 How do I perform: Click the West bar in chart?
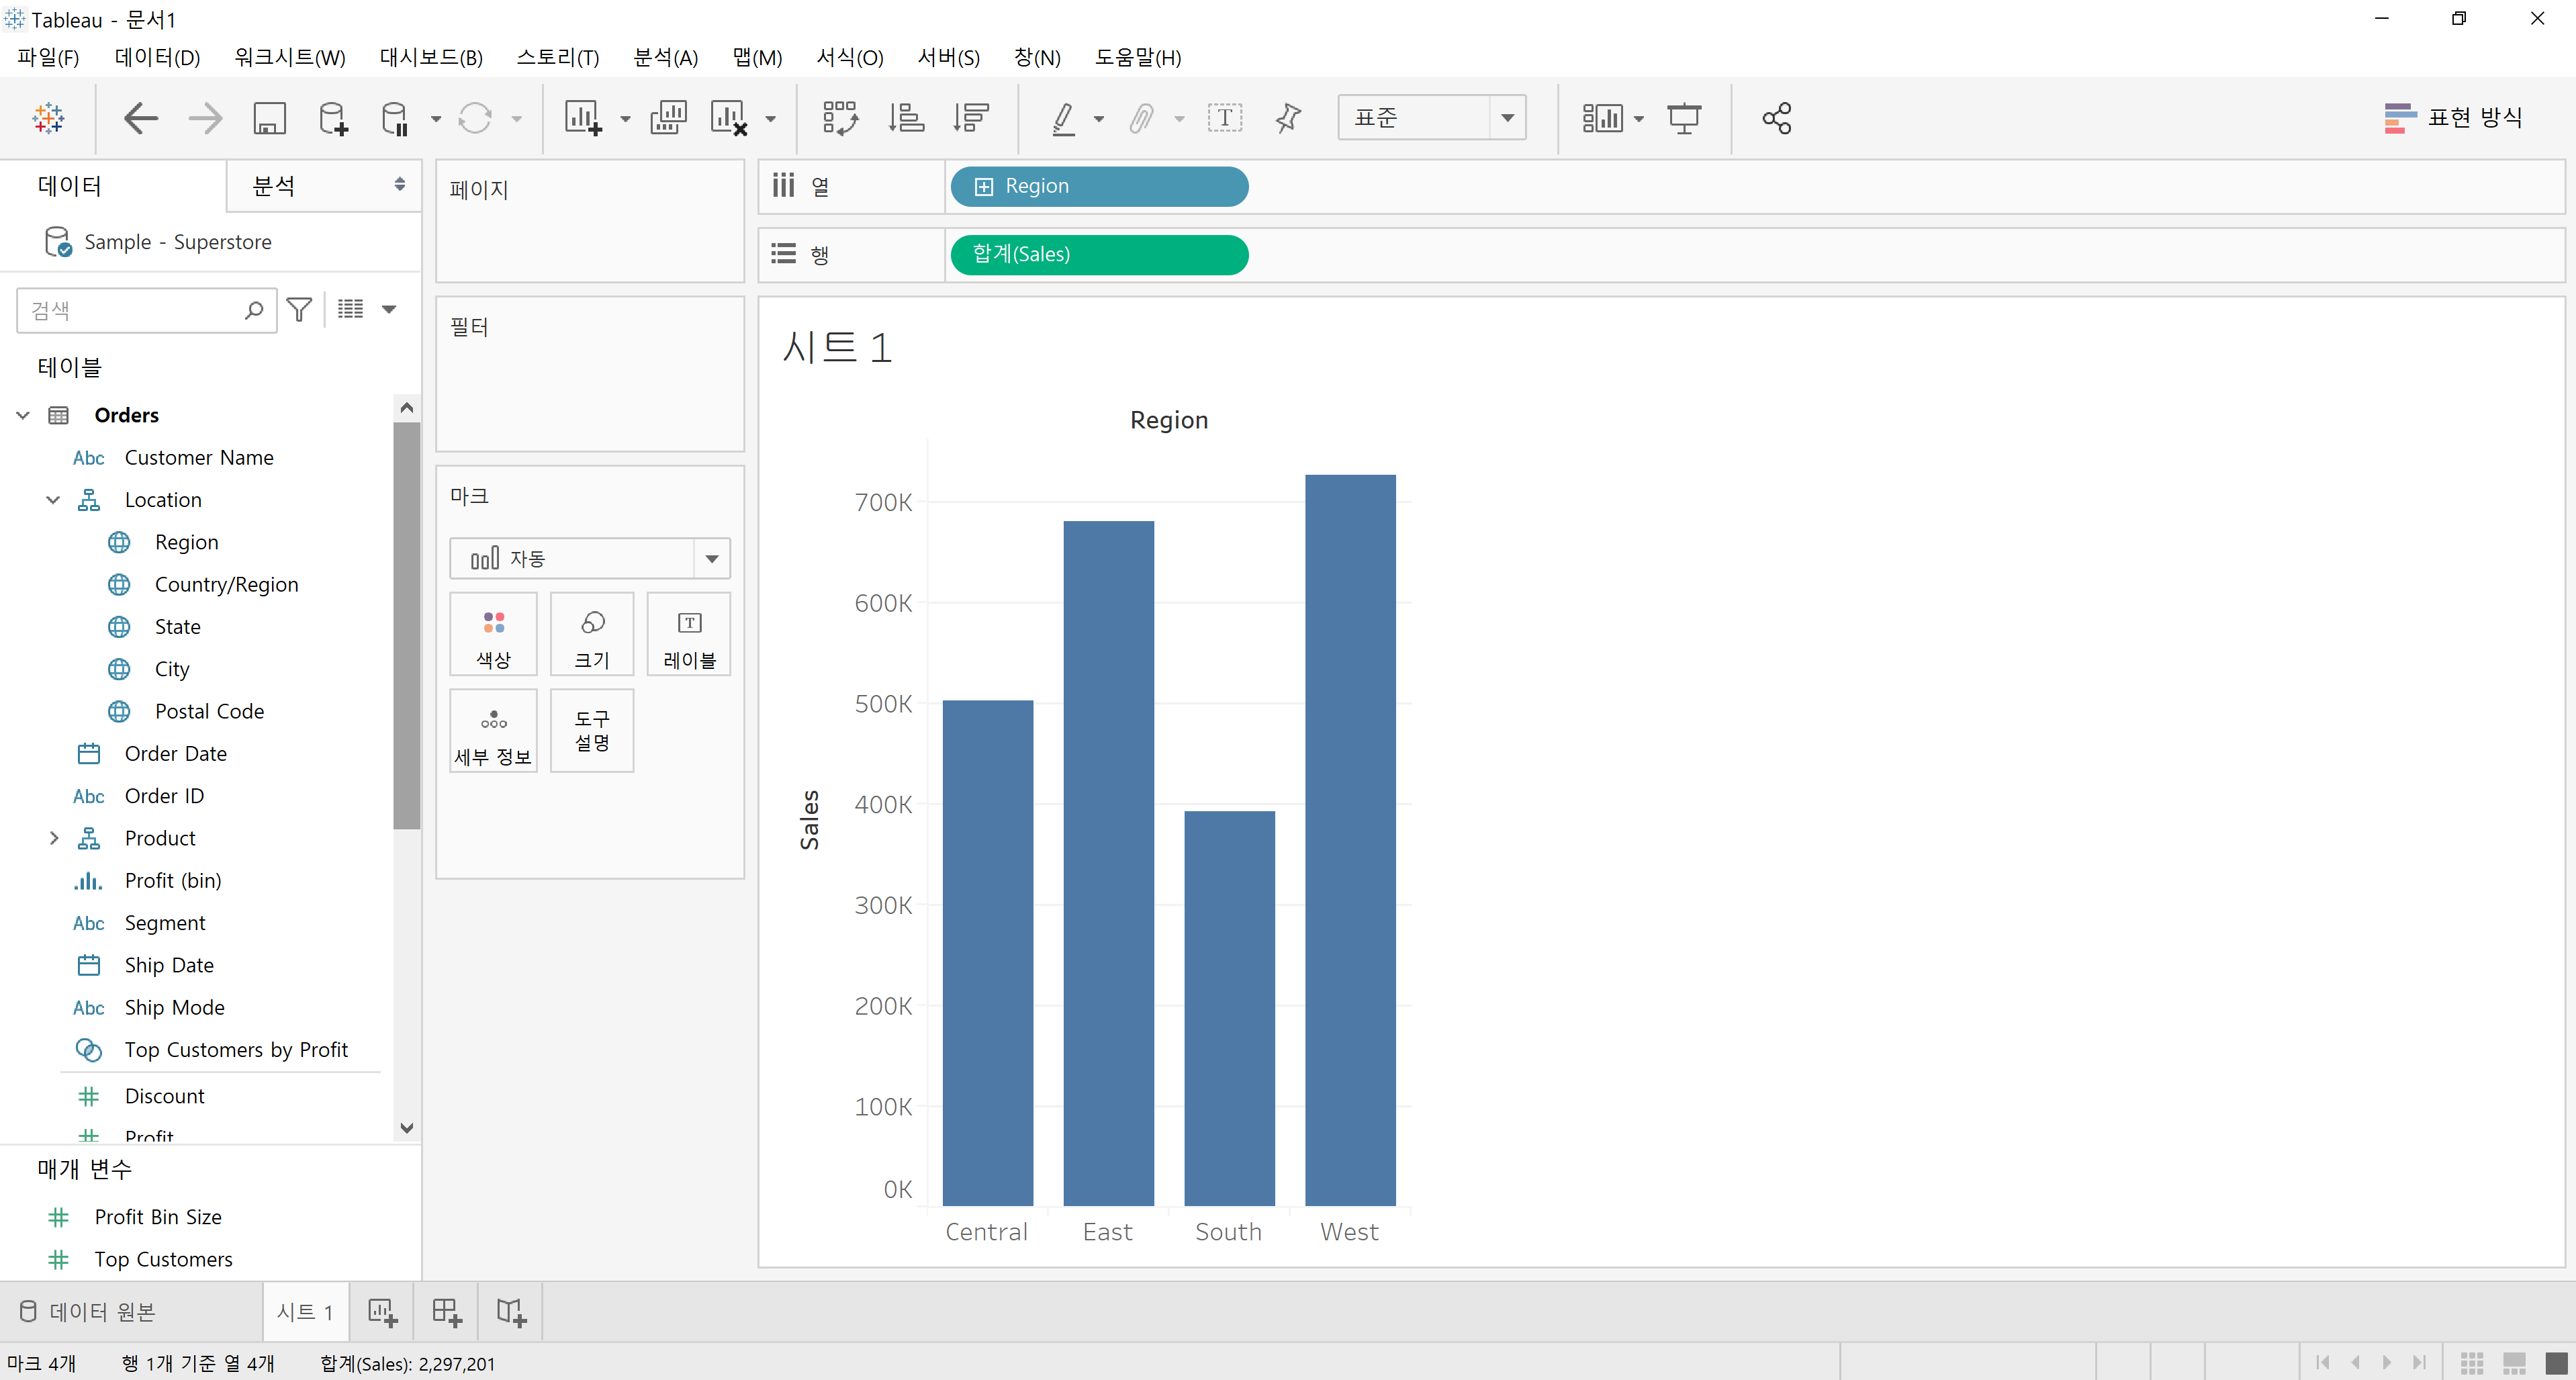tap(1349, 840)
